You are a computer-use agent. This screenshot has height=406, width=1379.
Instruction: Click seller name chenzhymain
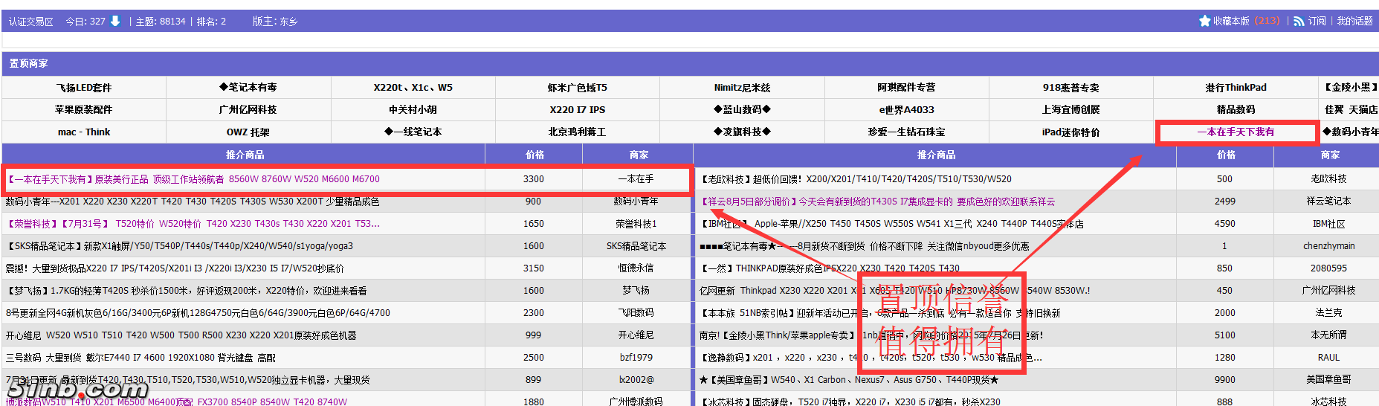click(x=1328, y=246)
